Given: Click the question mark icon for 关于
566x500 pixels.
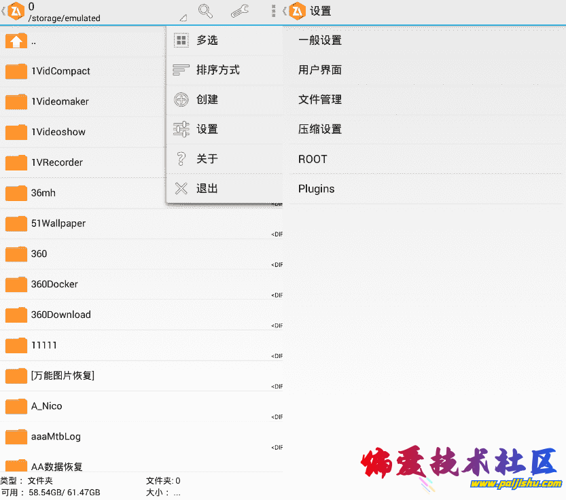Looking at the screenshot, I should (181, 159).
